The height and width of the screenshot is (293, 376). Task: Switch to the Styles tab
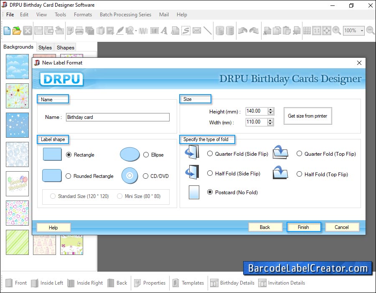coord(45,48)
